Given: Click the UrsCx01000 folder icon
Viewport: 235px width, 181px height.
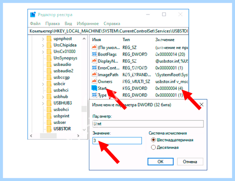Looking at the screenshot, I should (x=49, y=51).
